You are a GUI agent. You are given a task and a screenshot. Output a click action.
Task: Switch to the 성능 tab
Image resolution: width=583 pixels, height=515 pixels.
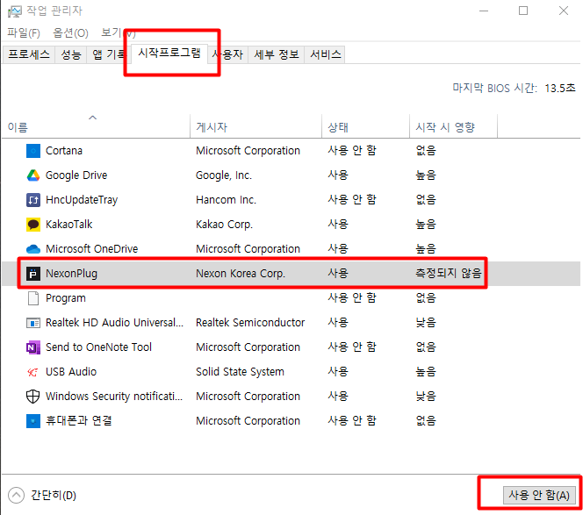70,54
